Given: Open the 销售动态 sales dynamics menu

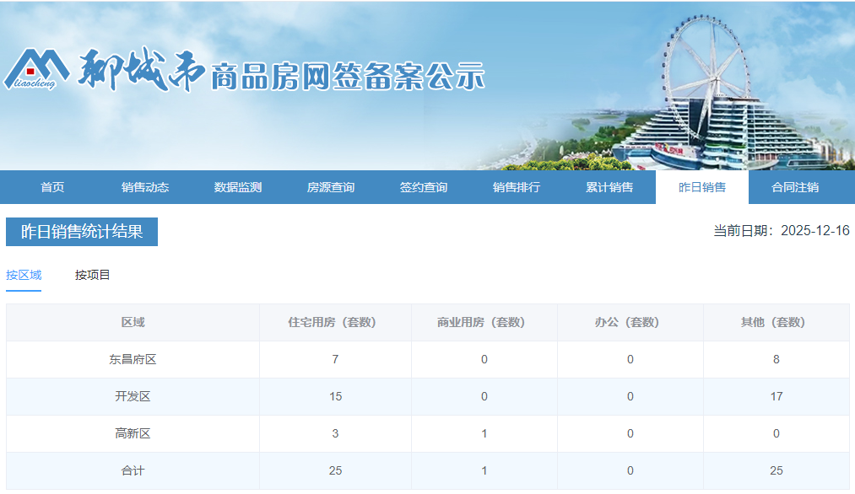Looking at the screenshot, I should (x=146, y=188).
